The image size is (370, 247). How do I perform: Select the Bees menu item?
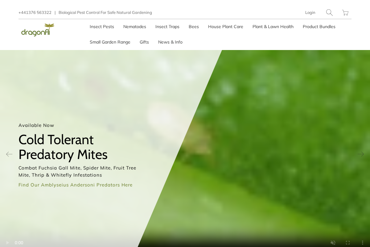coord(194,27)
